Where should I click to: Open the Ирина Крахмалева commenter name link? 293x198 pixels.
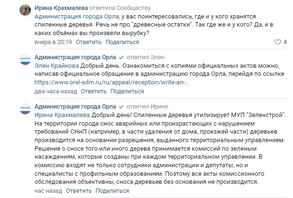coord(61,8)
